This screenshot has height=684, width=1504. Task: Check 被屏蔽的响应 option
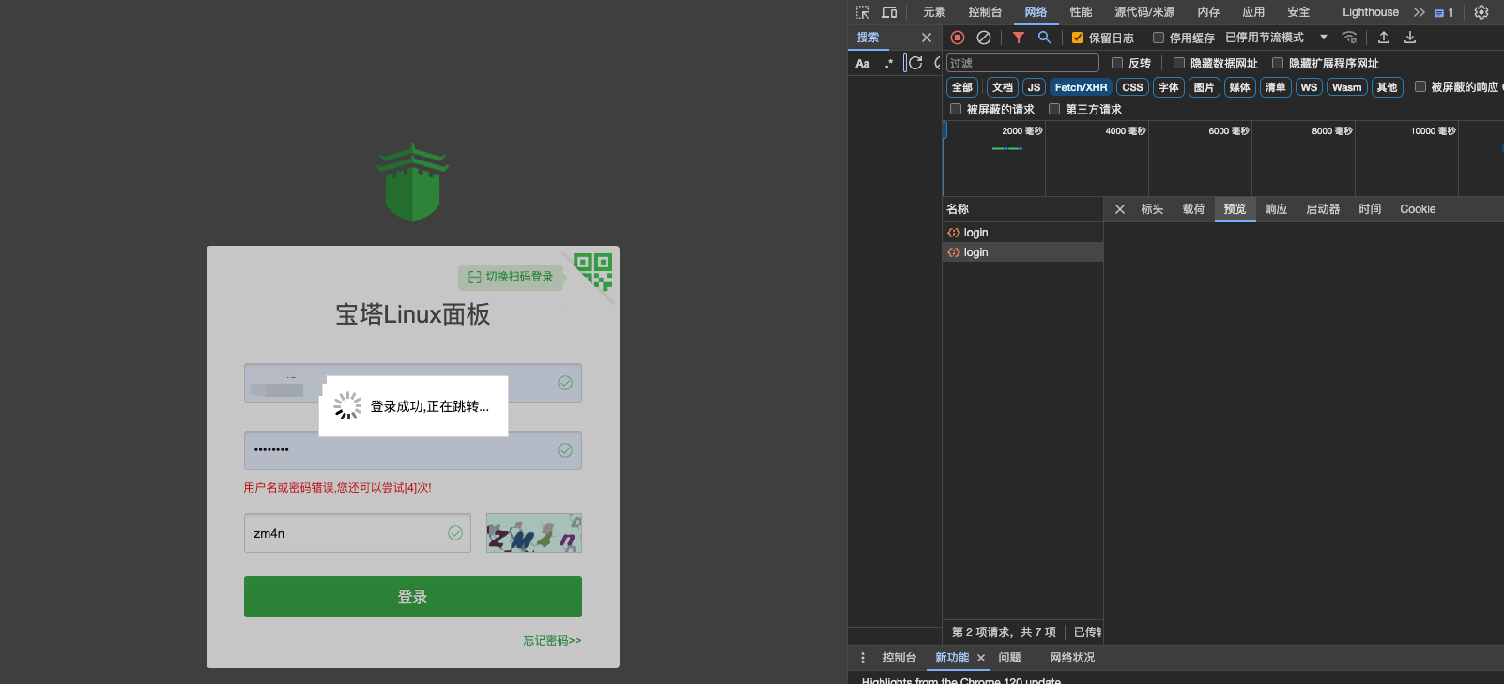[1420, 86]
